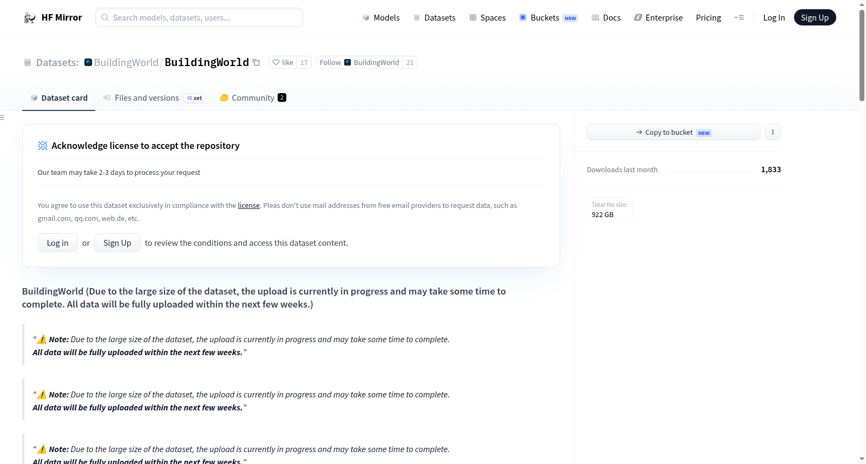Like the BuildingWorld dataset
The height and width of the screenshot is (464, 866).
click(283, 63)
